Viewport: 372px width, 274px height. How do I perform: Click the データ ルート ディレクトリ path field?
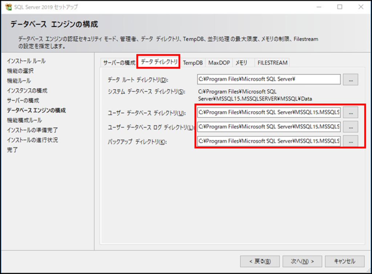coord(269,79)
